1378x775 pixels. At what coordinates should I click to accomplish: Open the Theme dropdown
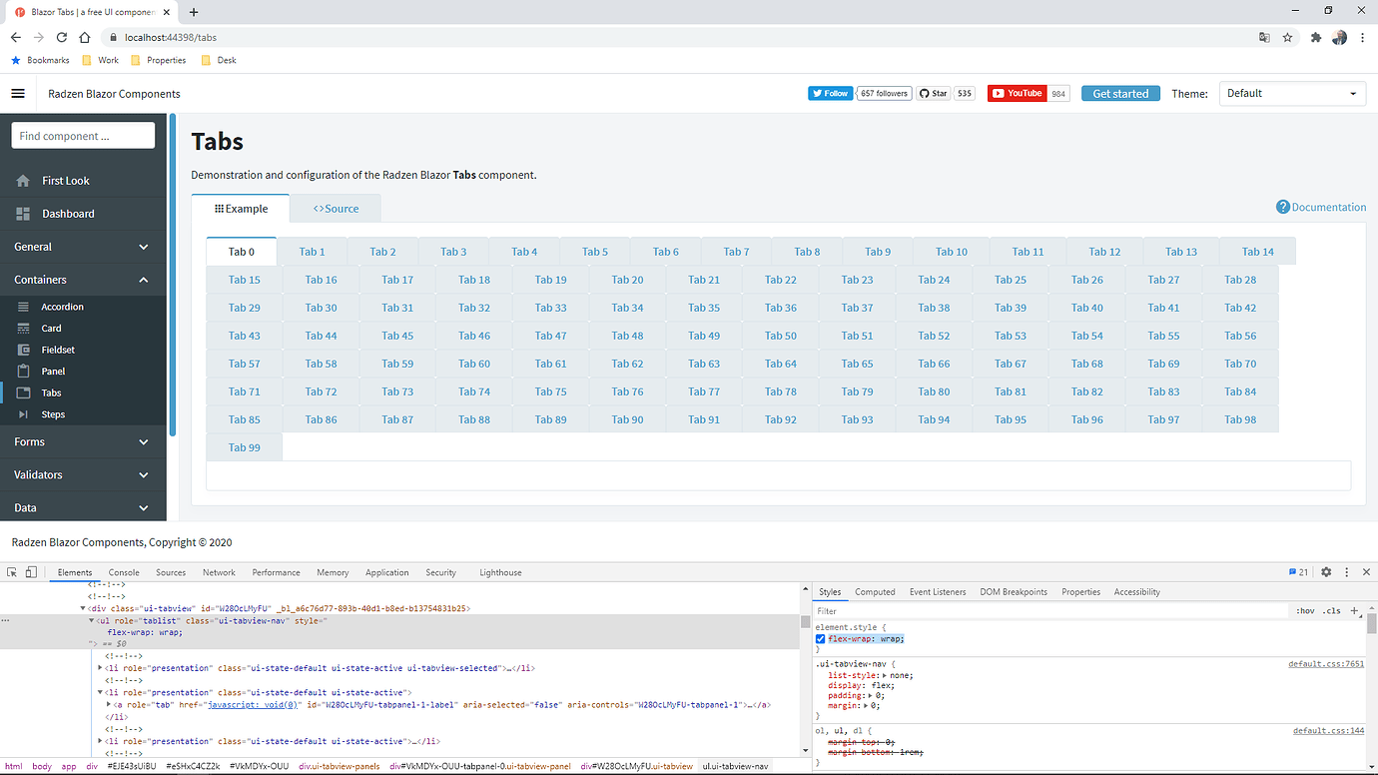(1292, 93)
